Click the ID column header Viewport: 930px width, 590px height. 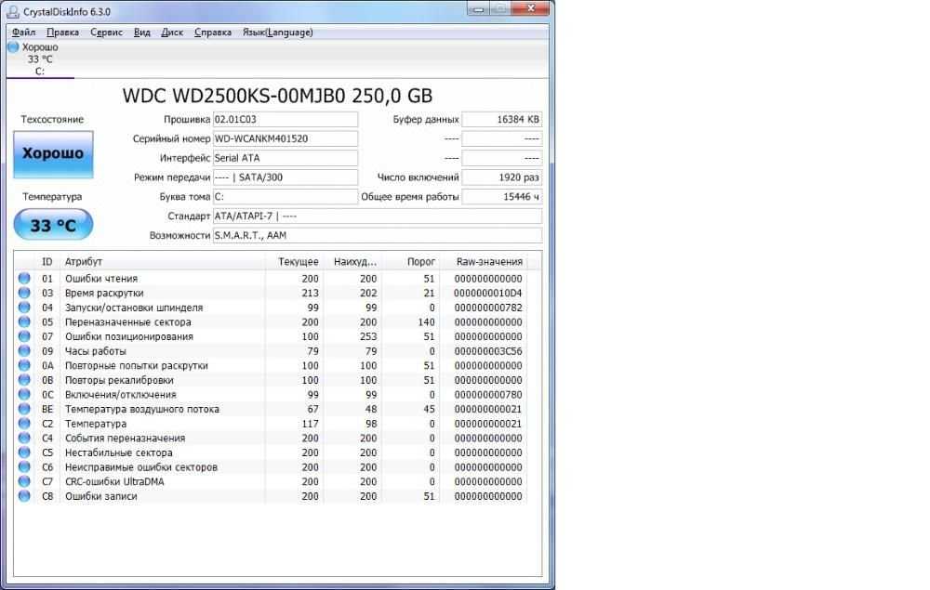(46, 262)
